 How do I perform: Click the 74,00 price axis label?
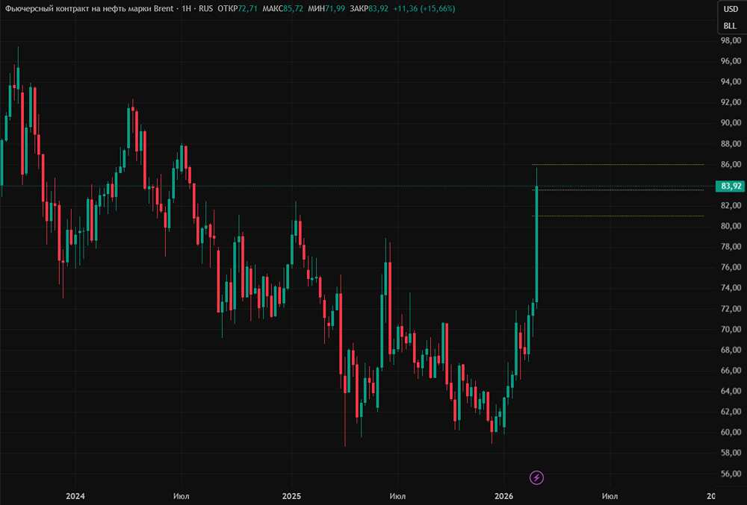click(x=731, y=288)
